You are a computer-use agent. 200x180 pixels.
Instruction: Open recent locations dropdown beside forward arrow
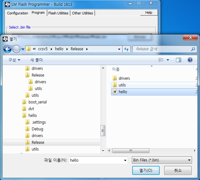coord(23,49)
